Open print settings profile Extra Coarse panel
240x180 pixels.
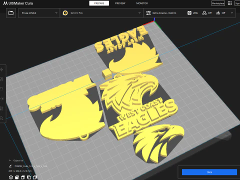point(189,13)
